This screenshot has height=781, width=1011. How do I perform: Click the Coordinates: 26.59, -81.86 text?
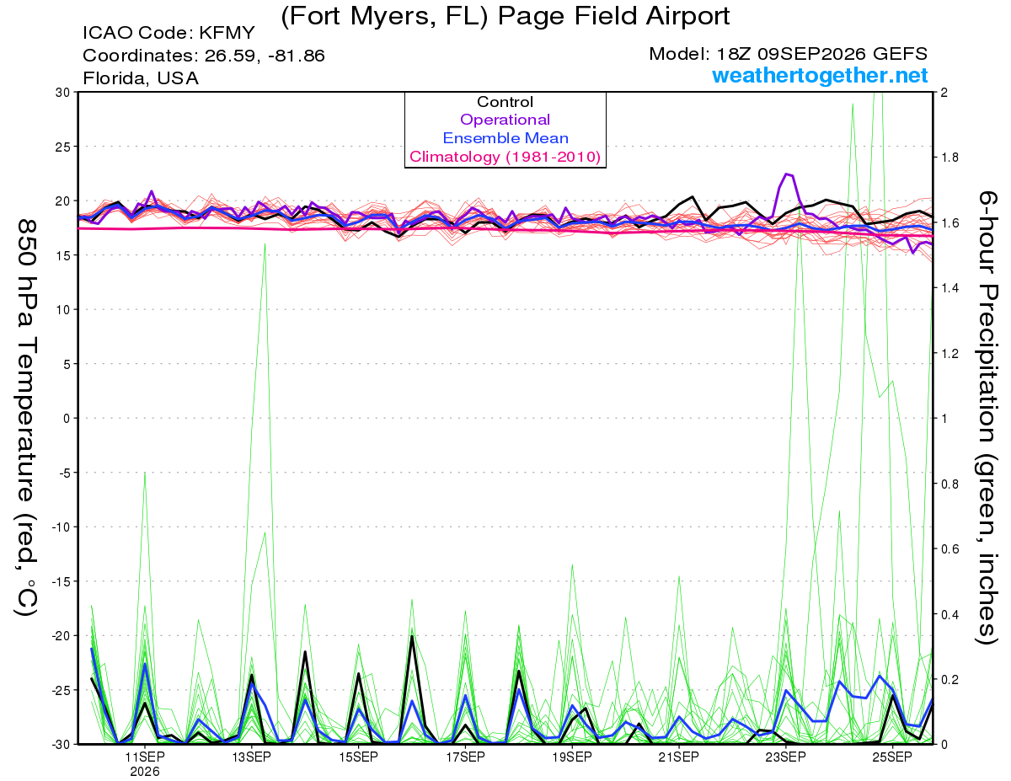[x=204, y=56]
